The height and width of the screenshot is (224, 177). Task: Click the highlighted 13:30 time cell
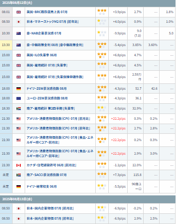pos(6,45)
